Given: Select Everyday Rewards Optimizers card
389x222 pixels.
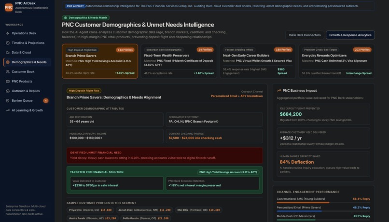Looking at the screenshot, I should click(x=336, y=61).
